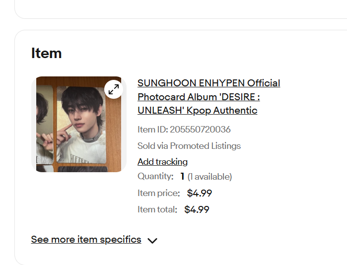Click the bold quantity value 1
Image resolution: width=347 pixels, height=265 pixels.
point(182,176)
